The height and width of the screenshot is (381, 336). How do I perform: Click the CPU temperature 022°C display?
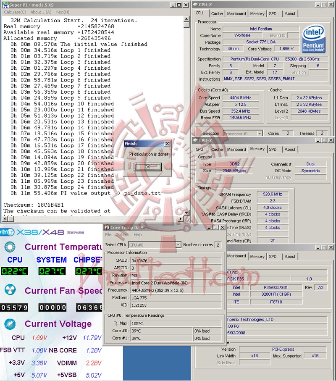(15, 271)
